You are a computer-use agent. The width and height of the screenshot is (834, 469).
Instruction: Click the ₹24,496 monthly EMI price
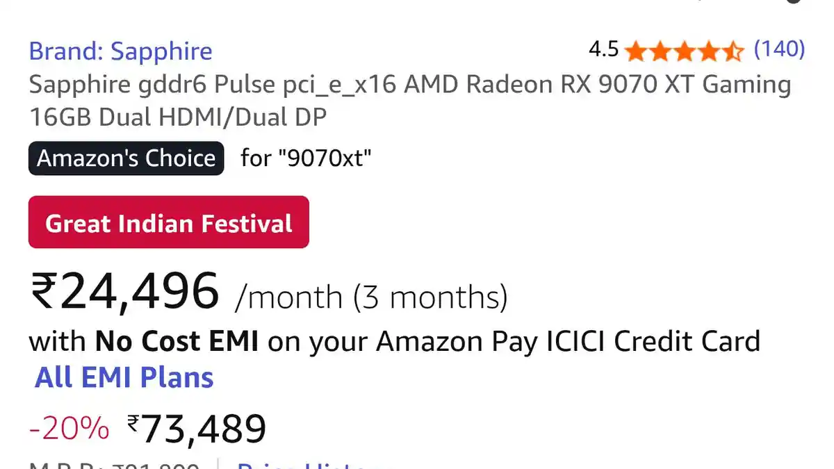[125, 293]
